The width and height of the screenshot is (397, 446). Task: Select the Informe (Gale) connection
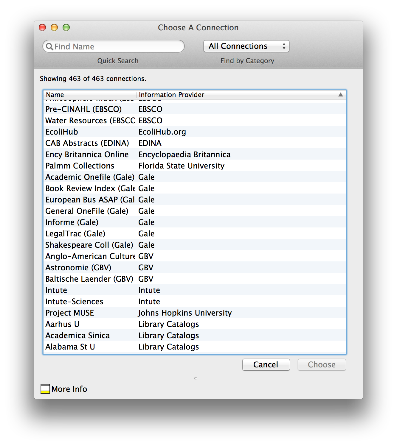pos(195,222)
